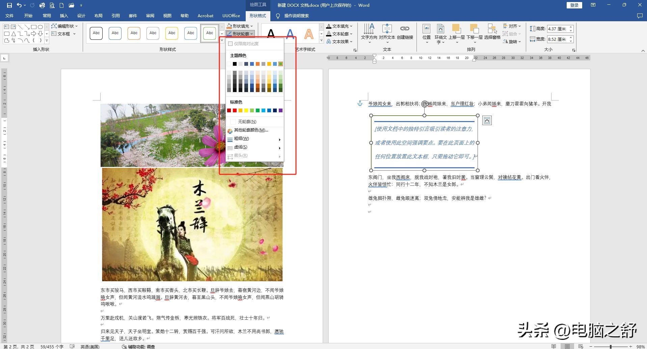Screen dimensions: 647x349
Task: Switch to the Review (审阅) tab
Action: [150, 16]
